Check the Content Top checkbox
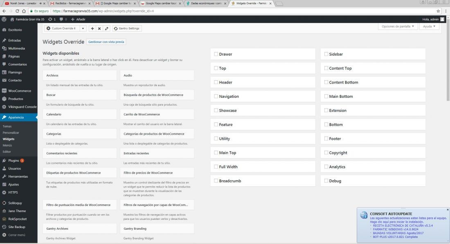Image resolution: width=450 pixels, height=244 pixels. pos(326,68)
